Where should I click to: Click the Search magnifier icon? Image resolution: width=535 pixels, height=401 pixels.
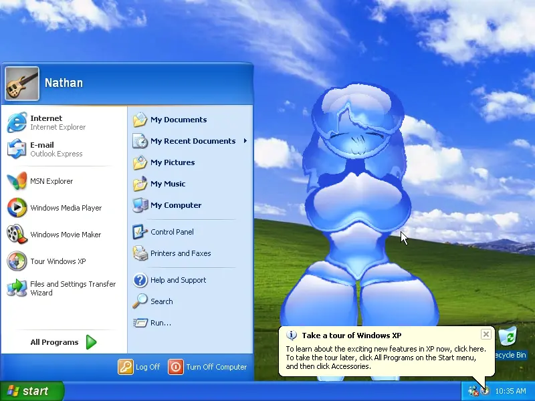click(140, 301)
